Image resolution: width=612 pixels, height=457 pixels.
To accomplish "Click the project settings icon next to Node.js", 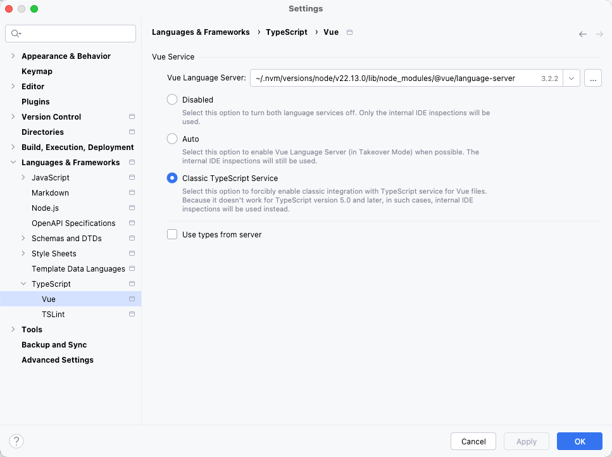I will [x=132, y=208].
